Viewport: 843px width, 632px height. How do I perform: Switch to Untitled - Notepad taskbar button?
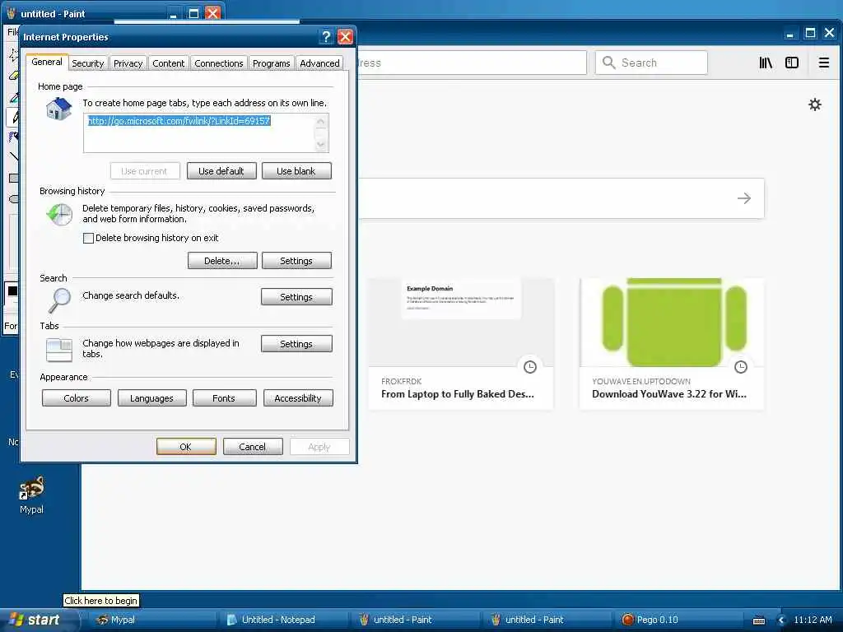click(283, 620)
